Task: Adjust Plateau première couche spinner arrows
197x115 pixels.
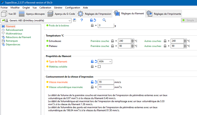Action: click(x=133, y=46)
